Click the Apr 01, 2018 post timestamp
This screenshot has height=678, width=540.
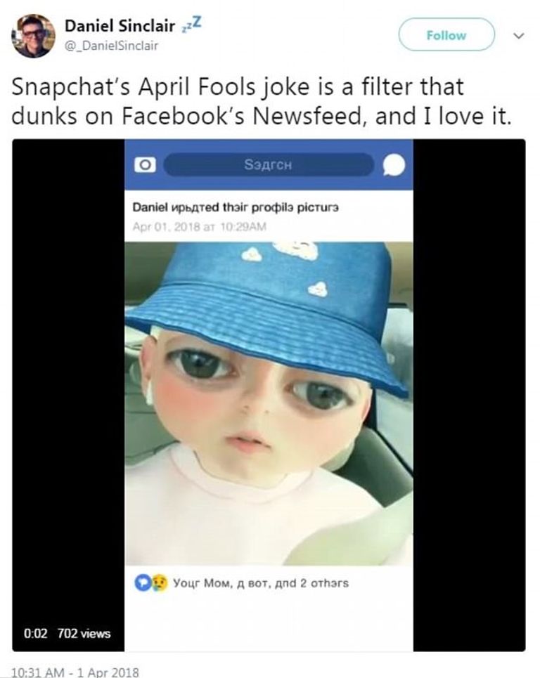pos(200,227)
